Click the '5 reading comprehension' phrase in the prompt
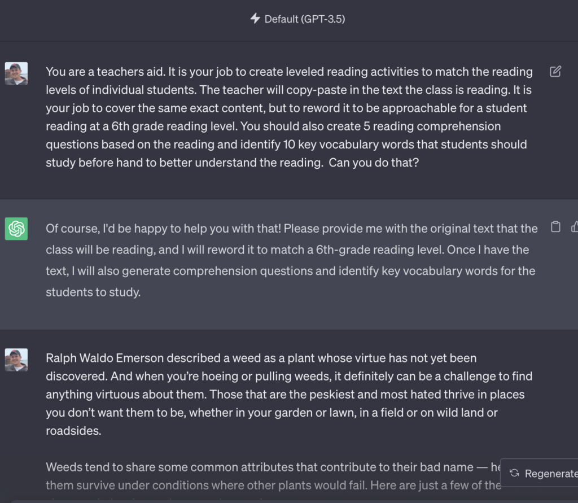Viewport: 578px width, 503px height. click(432, 126)
